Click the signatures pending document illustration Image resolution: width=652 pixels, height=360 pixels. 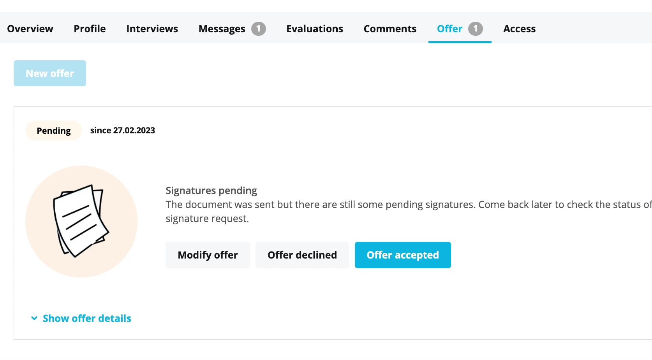(81, 222)
